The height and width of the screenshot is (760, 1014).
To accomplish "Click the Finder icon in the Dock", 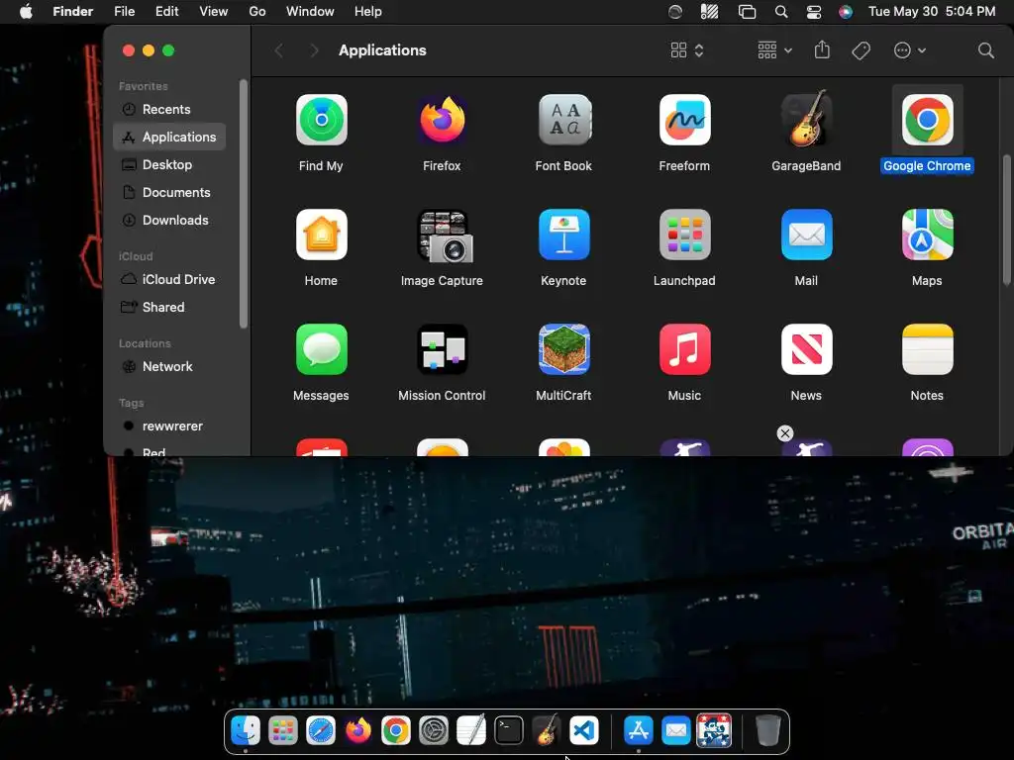I will 246,731.
